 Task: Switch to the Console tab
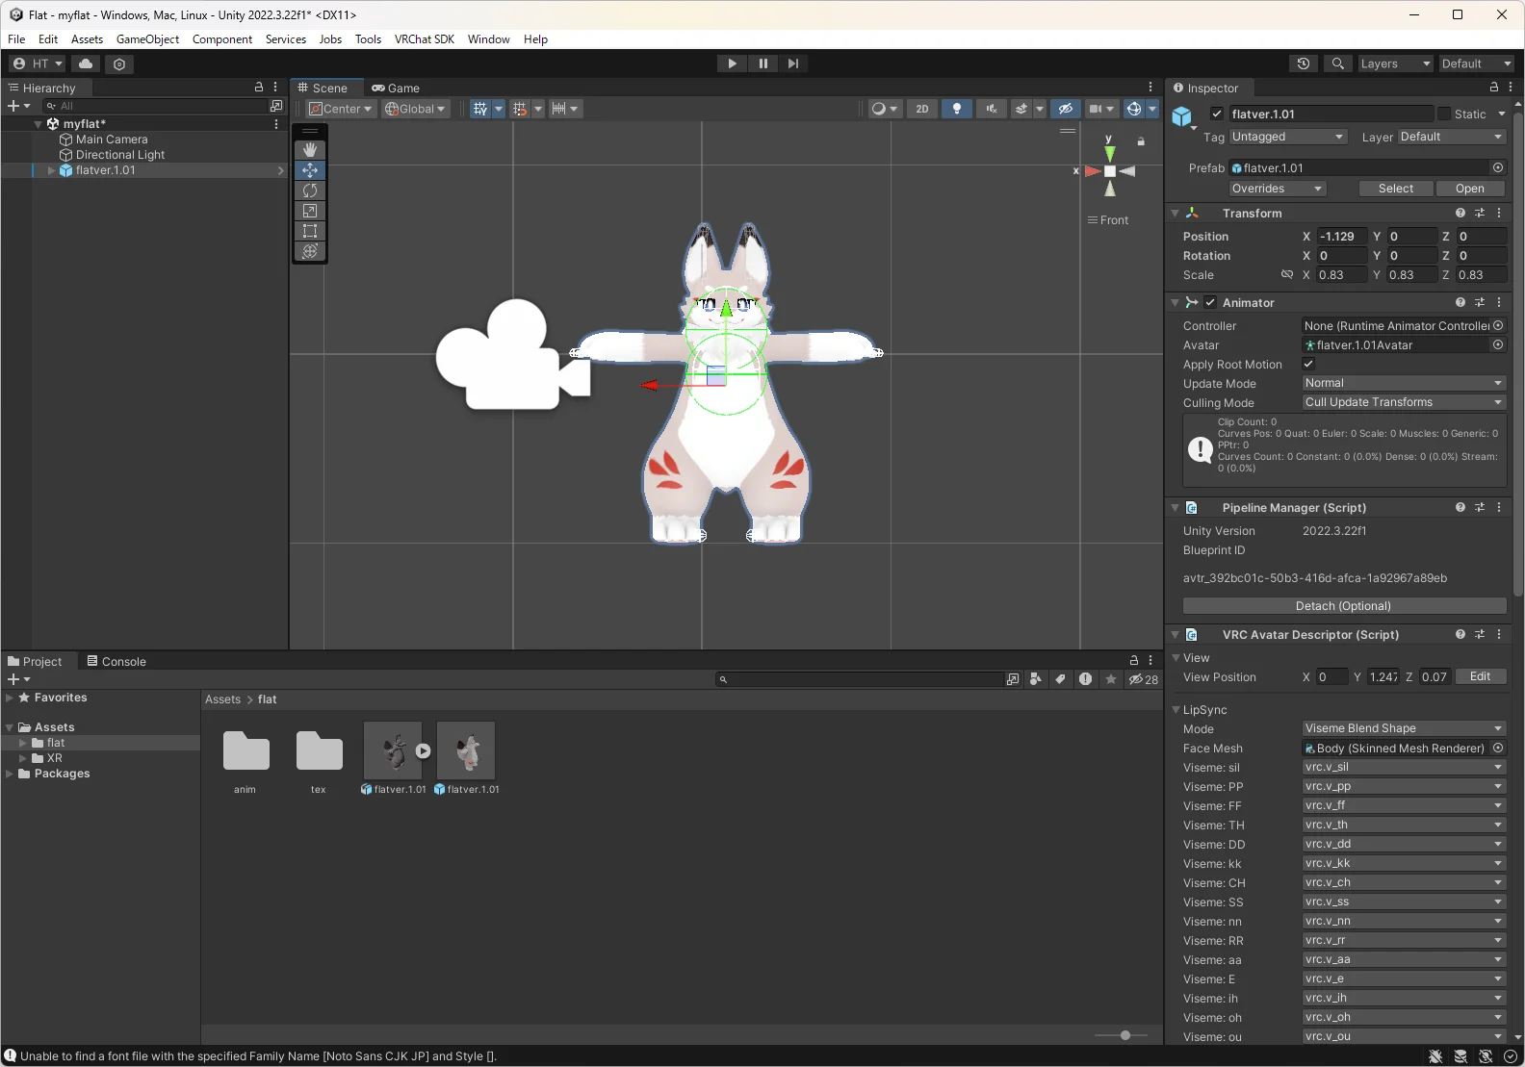pos(116,661)
